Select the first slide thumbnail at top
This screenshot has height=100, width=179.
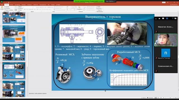coord(14,18)
